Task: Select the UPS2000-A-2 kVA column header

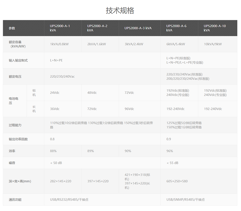Action: [x=97, y=28]
